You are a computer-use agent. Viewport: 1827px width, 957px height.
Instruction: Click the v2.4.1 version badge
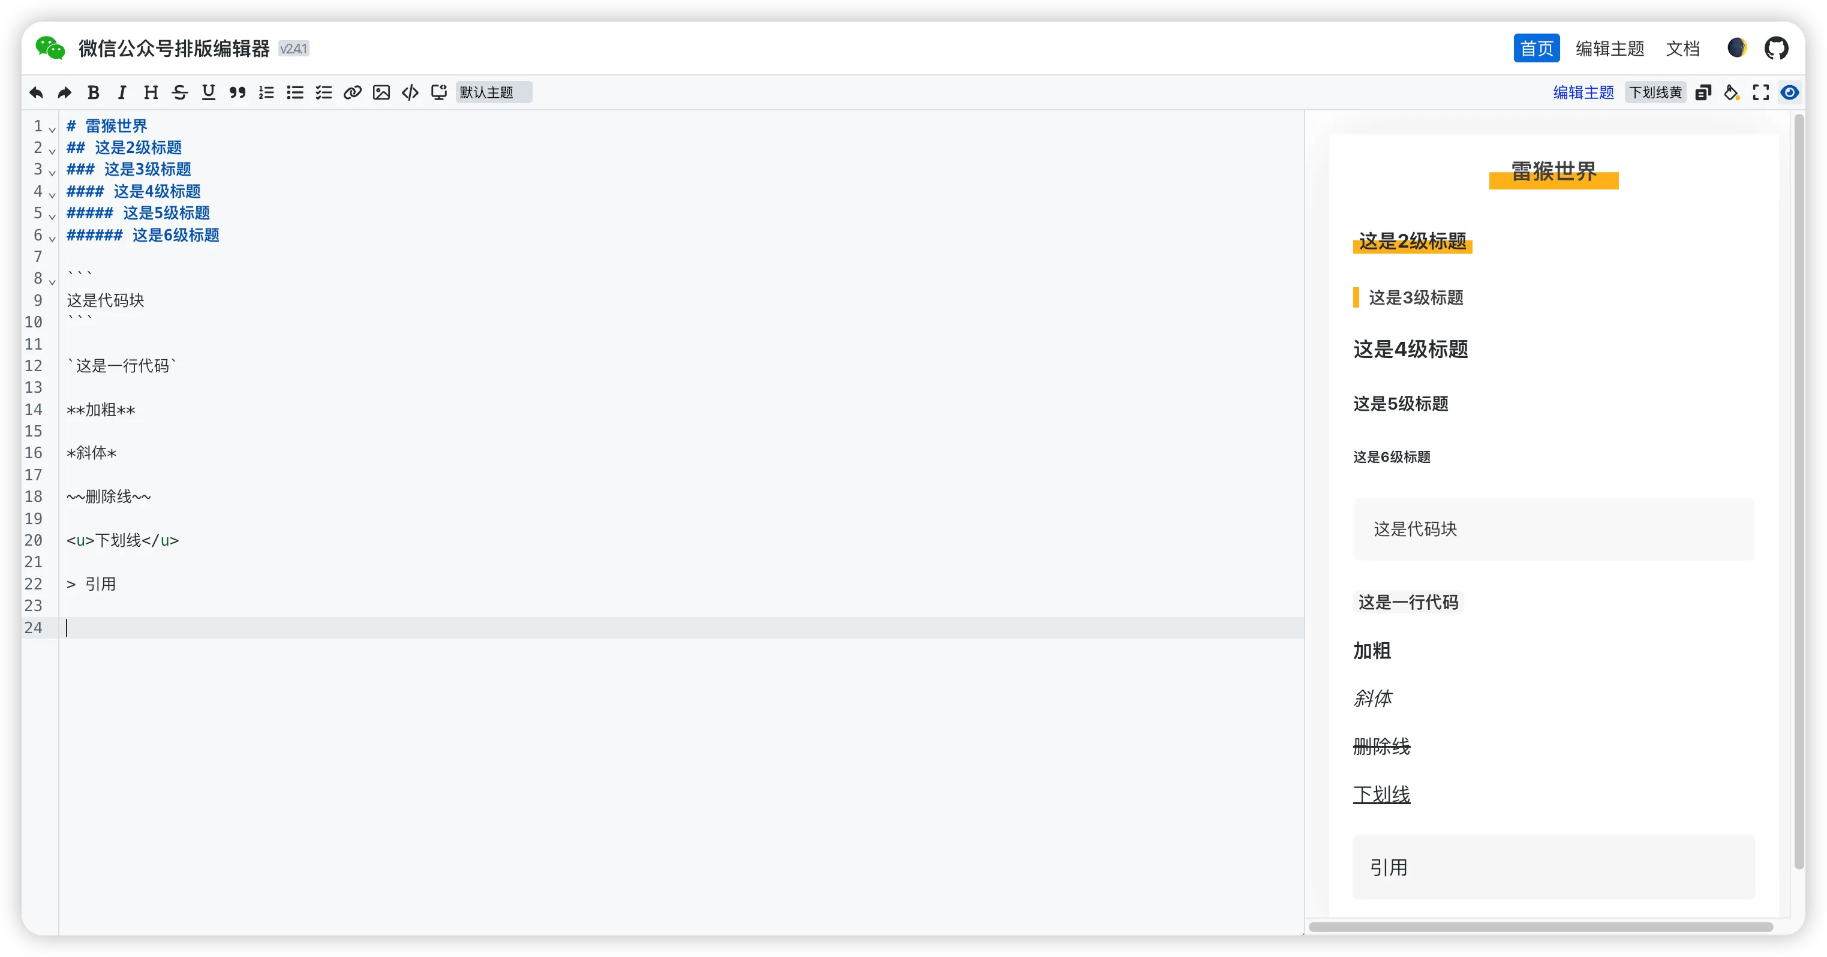pos(294,48)
